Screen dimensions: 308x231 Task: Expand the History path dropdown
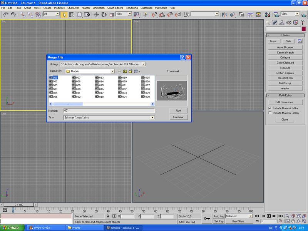(x=144, y=64)
